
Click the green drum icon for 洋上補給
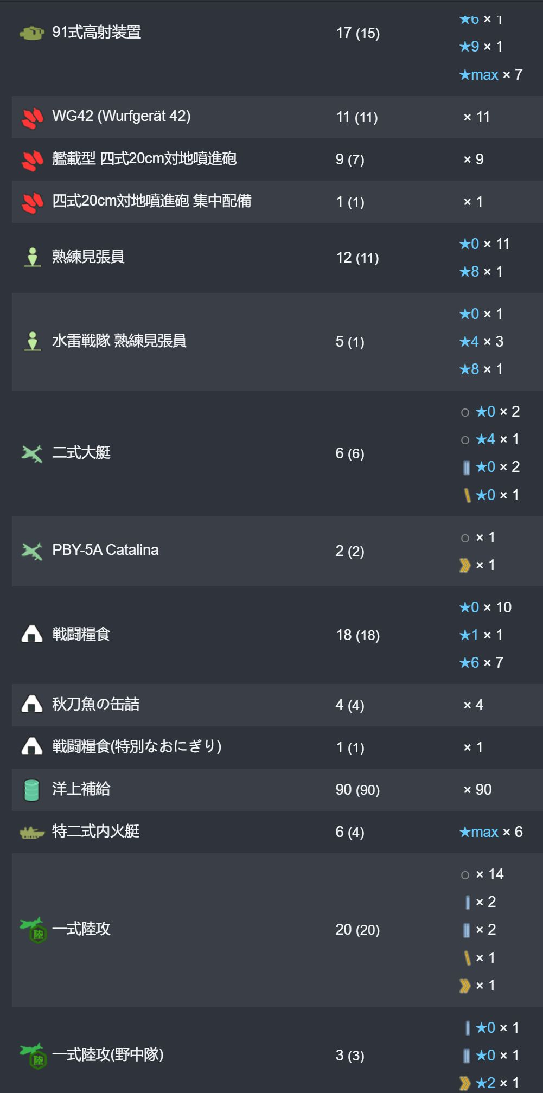pyautogui.click(x=32, y=790)
